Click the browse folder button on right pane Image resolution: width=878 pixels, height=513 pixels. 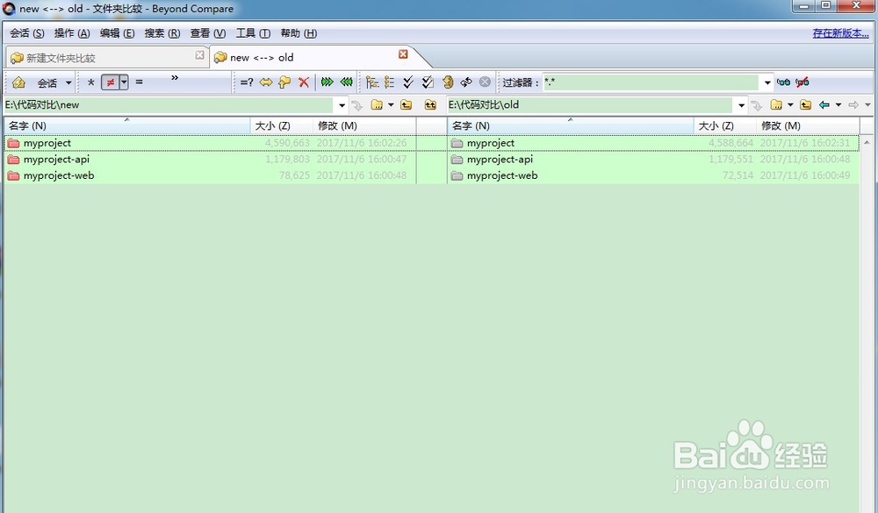[776, 104]
